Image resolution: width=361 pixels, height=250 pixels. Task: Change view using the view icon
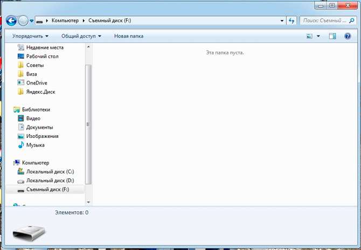309,36
